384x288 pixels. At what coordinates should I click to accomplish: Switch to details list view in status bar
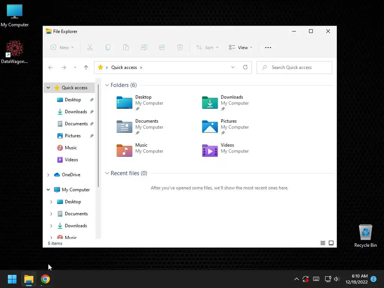pos(323,243)
